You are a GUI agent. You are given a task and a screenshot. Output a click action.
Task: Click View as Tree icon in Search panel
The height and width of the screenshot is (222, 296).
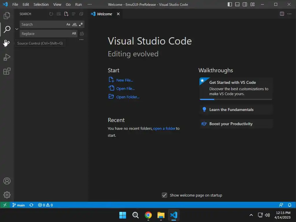click(x=74, y=14)
